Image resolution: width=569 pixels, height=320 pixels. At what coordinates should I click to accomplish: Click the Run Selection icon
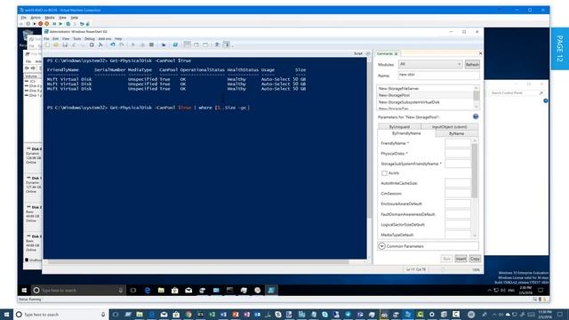coord(142,44)
